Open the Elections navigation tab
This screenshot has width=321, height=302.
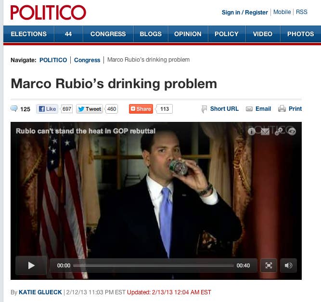click(29, 34)
